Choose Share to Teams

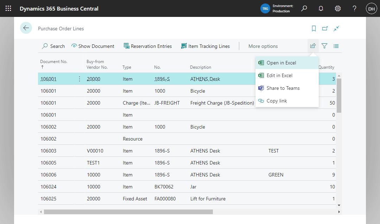[x=287, y=88]
